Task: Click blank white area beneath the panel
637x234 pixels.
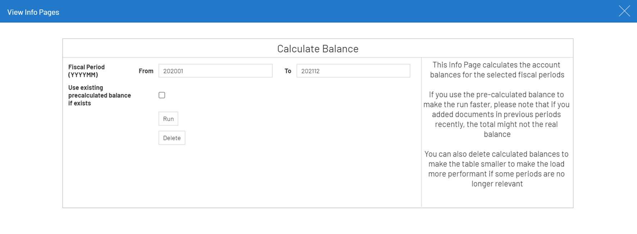Action: point(318,222)
